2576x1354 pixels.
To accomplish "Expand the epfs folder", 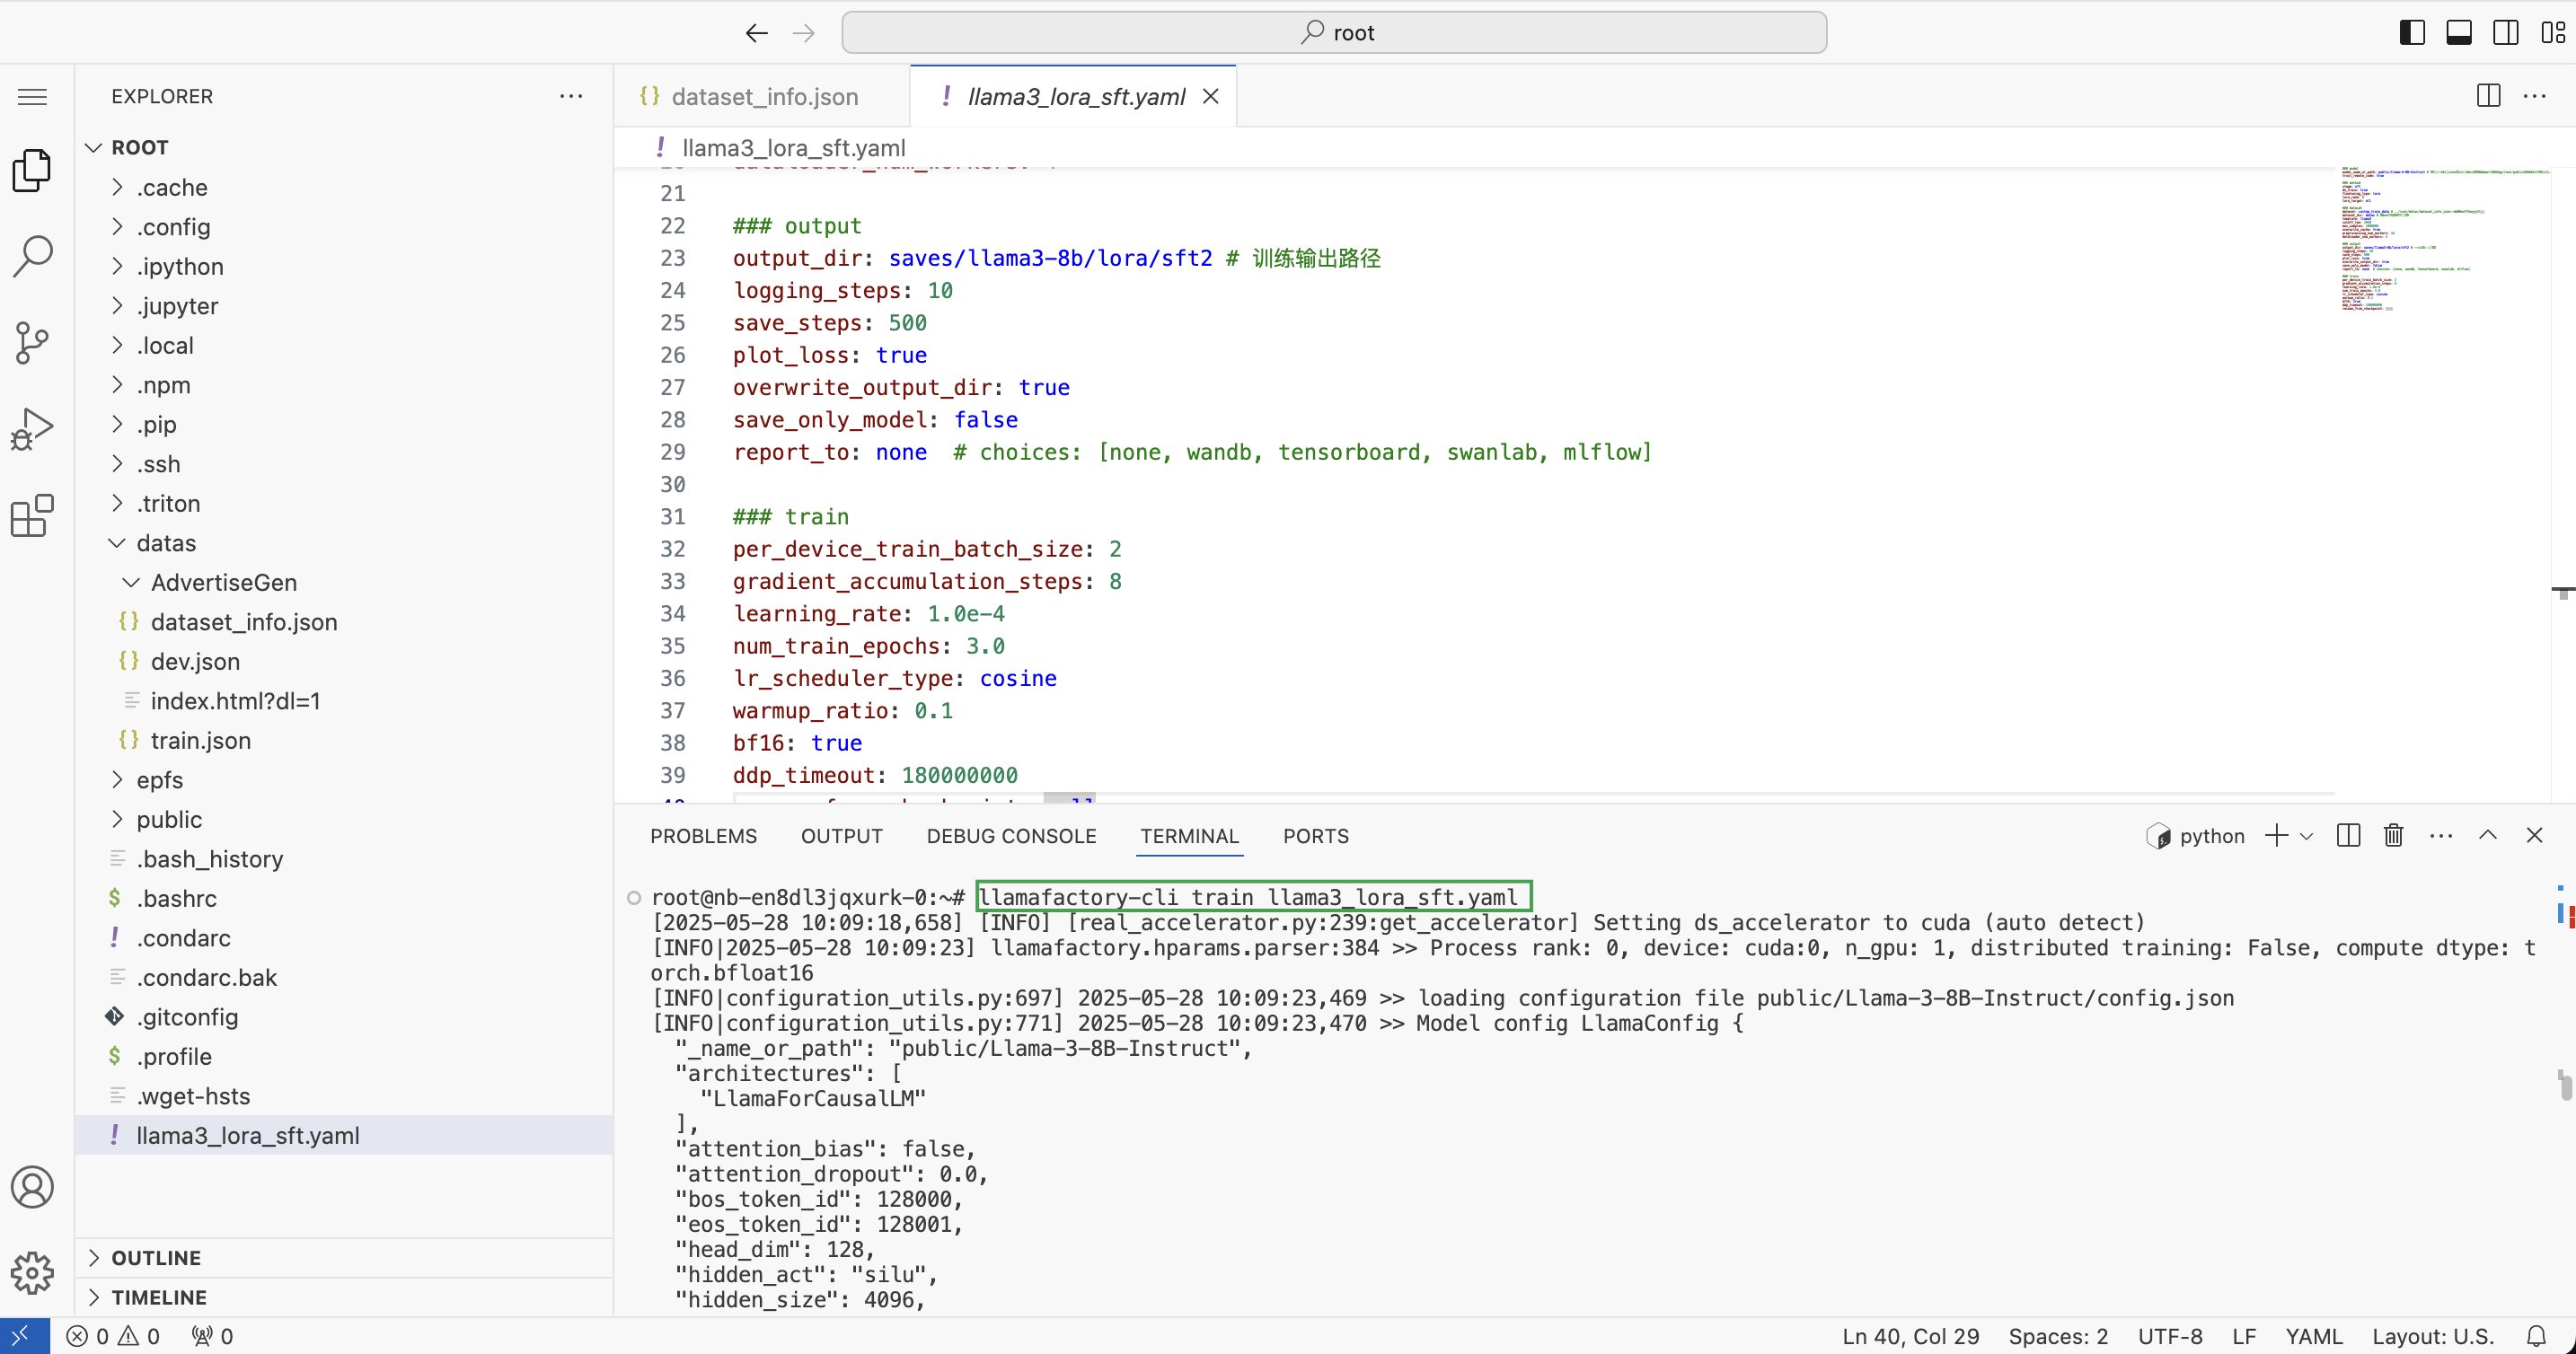I will click(343, 780).
